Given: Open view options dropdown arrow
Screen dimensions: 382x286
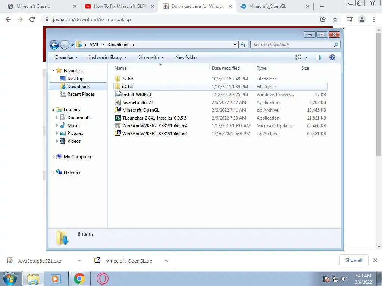Looking at the screenshot, I should point(307,57).
